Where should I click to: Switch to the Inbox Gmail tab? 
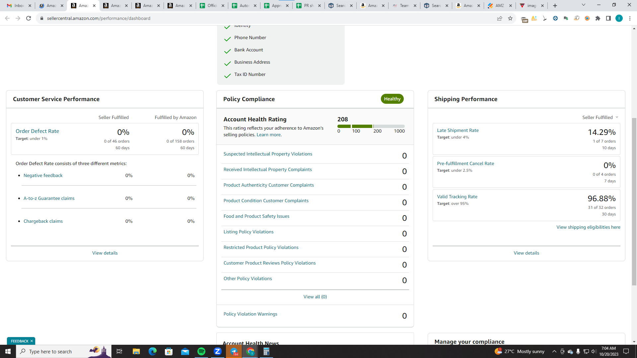pyautogui.click(x=19, y=6)
